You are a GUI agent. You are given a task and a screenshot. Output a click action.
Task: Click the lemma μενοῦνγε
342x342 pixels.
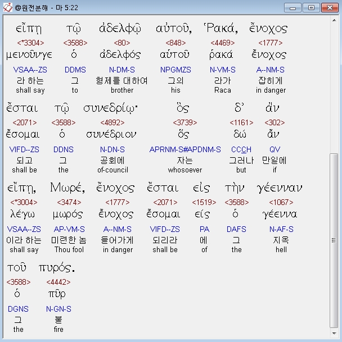[x=29, y=54]
